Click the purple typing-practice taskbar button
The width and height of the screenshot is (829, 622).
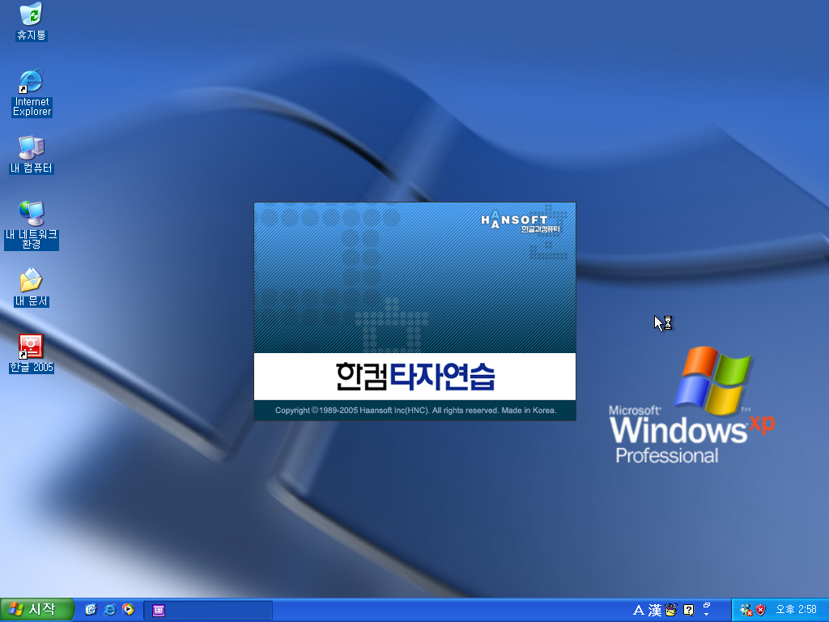click(208, 611)
